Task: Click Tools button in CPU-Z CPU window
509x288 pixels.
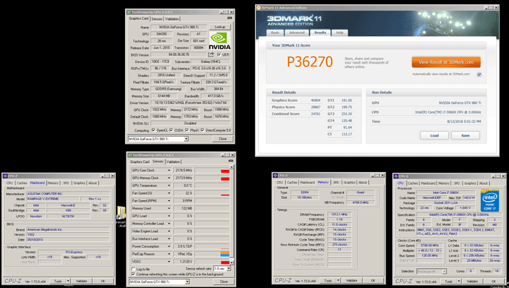Action: tap(449, 281)
